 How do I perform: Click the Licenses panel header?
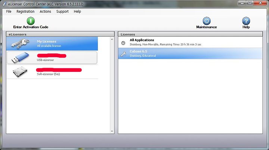[190, 34]
